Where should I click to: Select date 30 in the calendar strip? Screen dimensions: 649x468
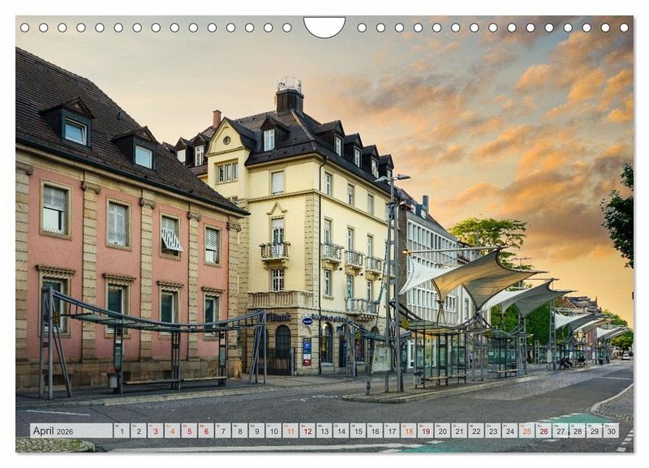[x=612, y=431]
